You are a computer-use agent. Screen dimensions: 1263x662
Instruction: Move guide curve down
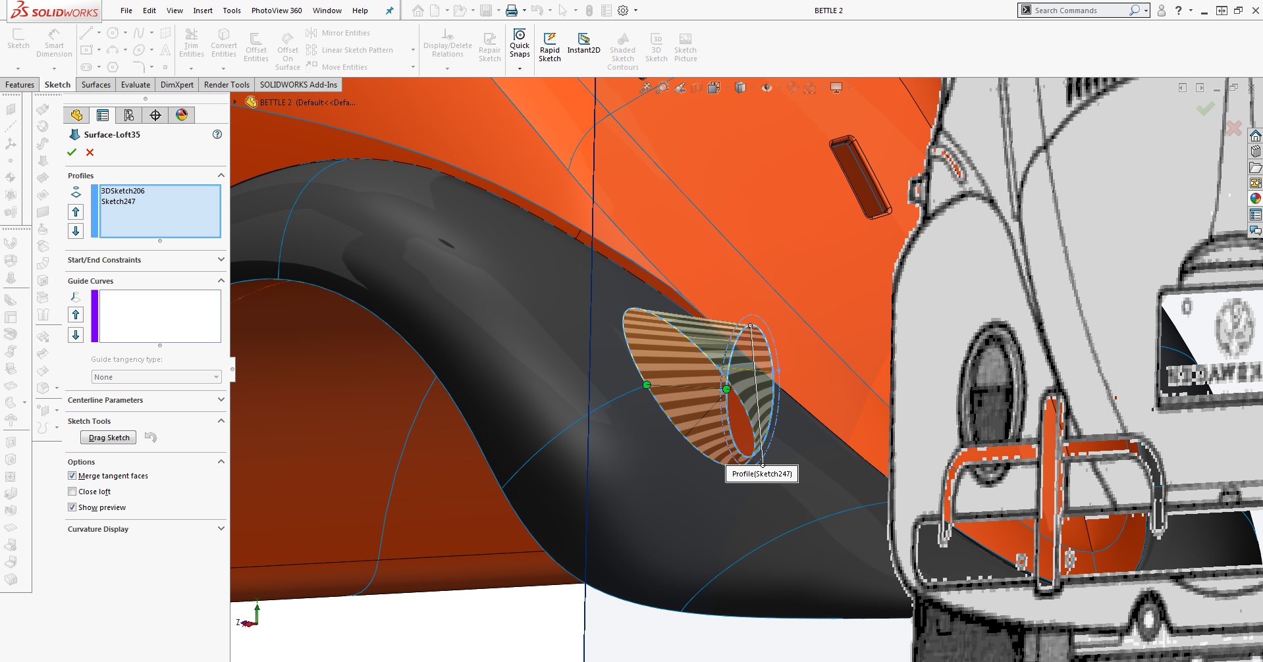(76, 335)
